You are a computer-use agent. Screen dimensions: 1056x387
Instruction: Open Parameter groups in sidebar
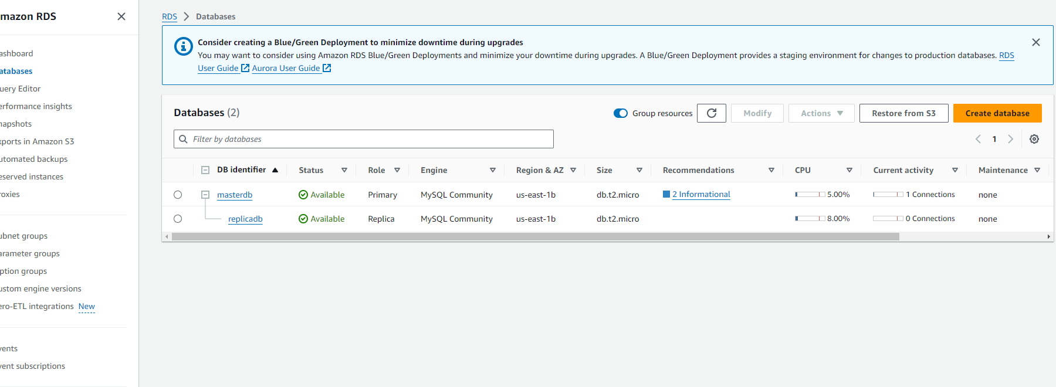coord(31,253)
